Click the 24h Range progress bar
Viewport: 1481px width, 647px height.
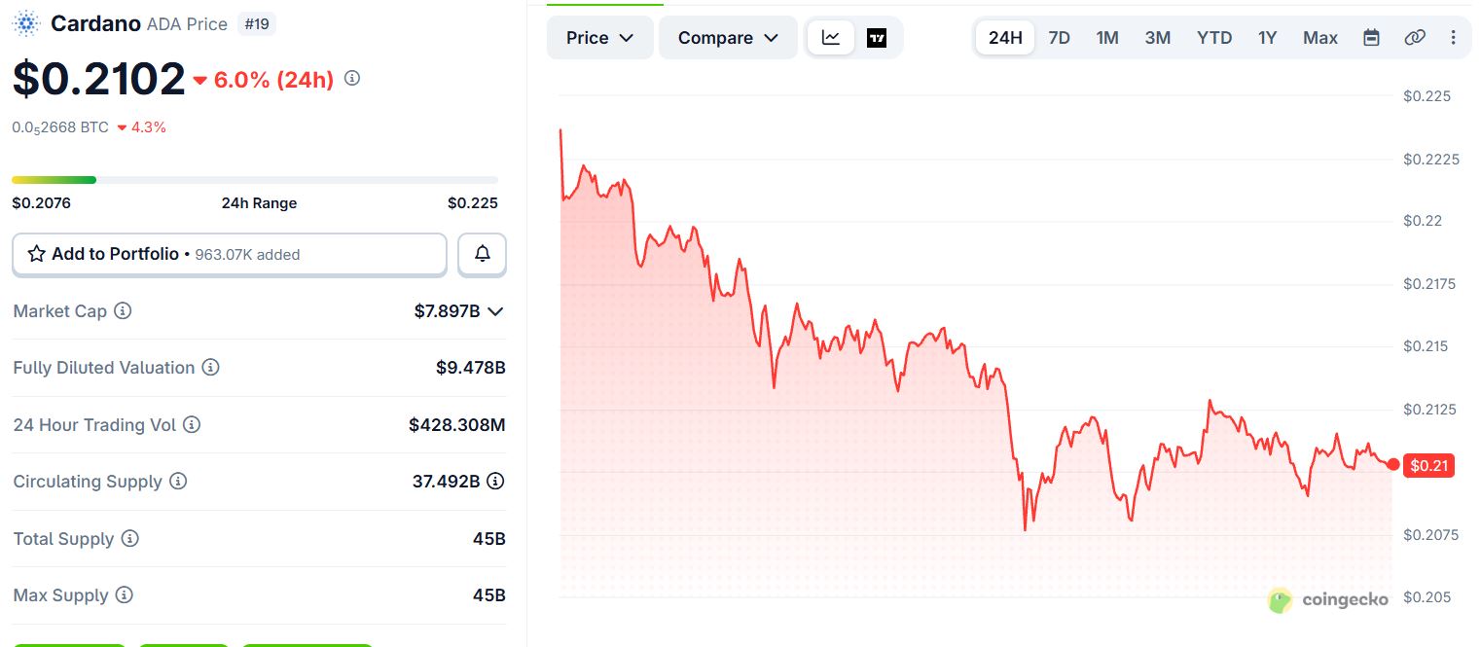[255, 180]
